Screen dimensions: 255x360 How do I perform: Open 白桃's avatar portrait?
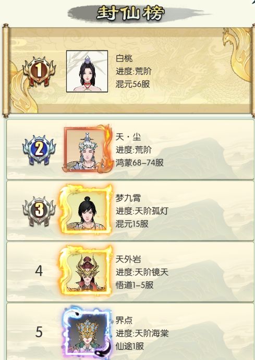87,71
